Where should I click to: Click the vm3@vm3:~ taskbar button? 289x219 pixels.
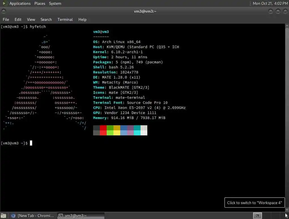pyautogui.click(x=81, y=216)
